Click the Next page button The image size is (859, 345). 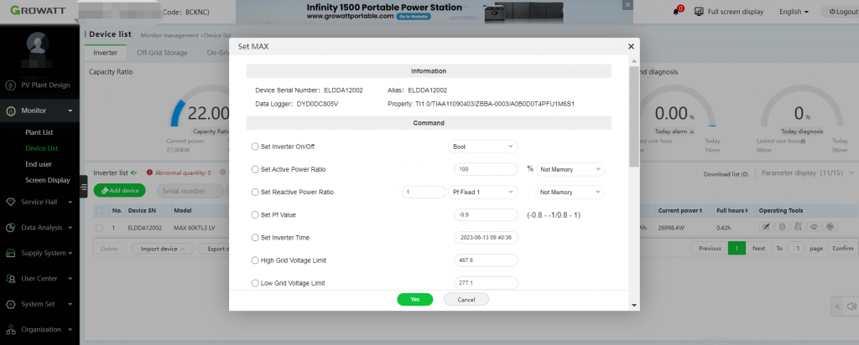[758, 248]
